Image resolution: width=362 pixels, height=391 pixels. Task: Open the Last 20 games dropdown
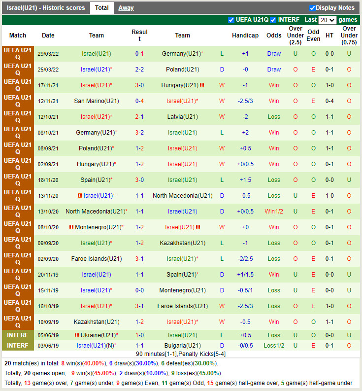coord(328,20)
